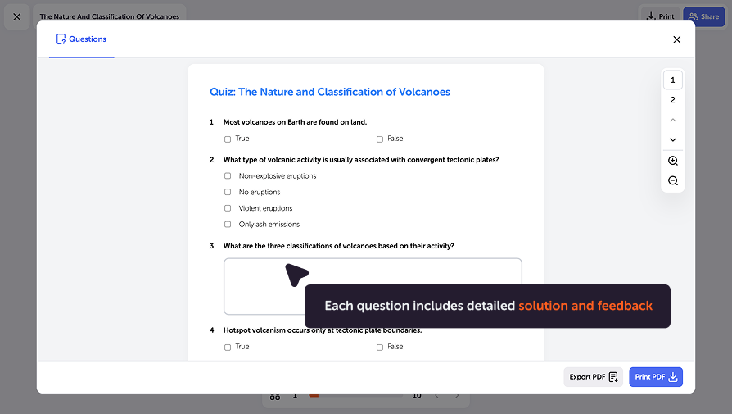Close the Questions dialog with the X icon

tap(676, 39)
